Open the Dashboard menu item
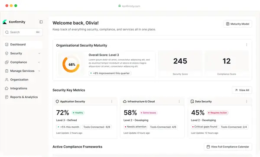This screenshot has height=157, width=260. point(23,45)
